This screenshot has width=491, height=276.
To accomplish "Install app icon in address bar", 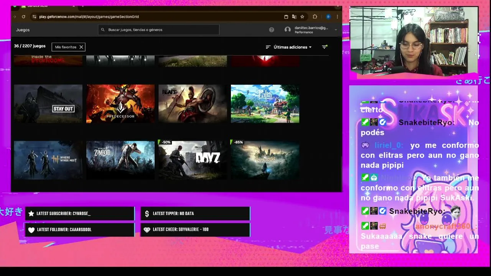I will pyautogui.click(x=286, y=16).
